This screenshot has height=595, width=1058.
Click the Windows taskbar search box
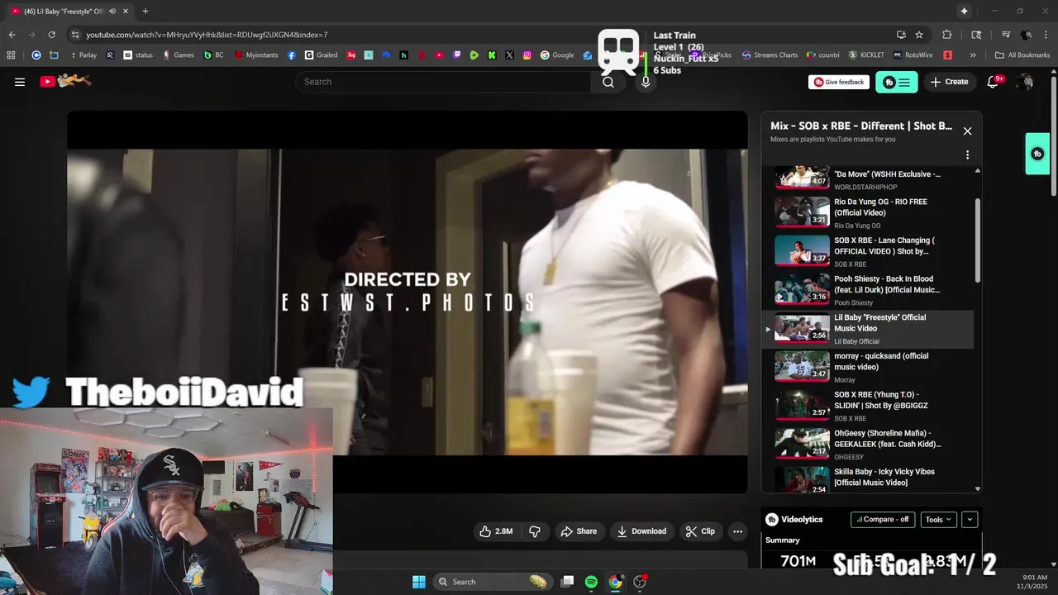(x=494, y=582)
